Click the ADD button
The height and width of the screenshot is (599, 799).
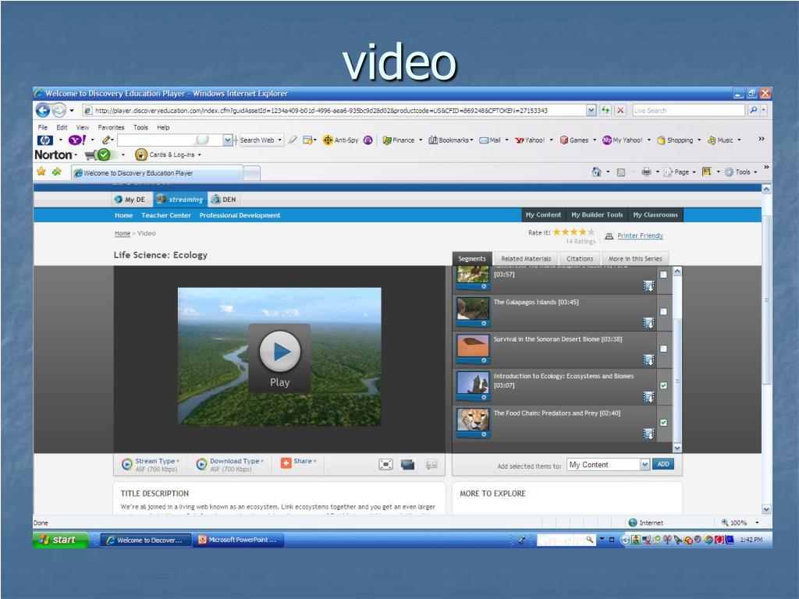point(663,464)
